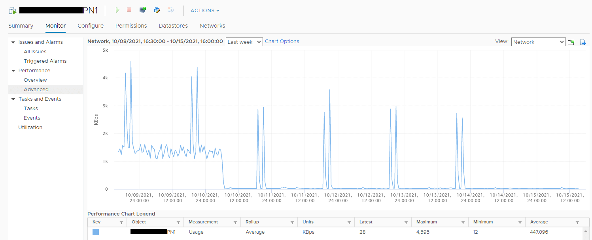Select Utilization in the sidebar

(x=30, y=127)
